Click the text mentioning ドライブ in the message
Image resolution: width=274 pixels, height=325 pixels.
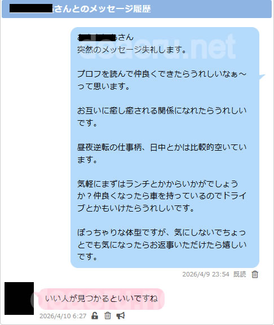tap(162, 202)
